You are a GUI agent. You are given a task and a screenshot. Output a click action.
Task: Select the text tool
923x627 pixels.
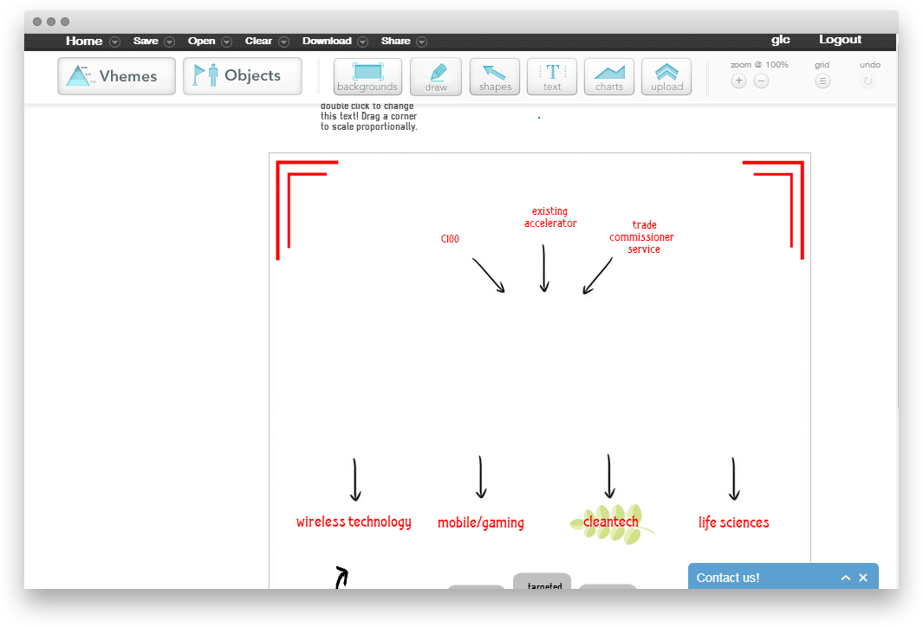pos(552,76)
